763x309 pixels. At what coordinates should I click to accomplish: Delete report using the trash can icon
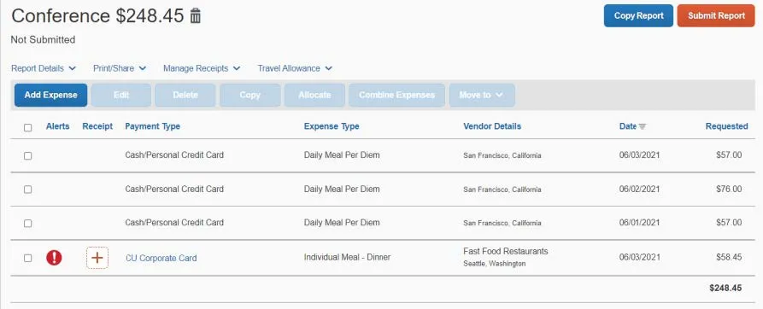(195, 15)
